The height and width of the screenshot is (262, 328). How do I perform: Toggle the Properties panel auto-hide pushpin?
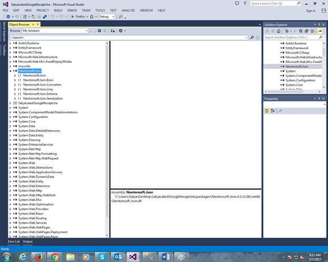click(x=319, y=99)
